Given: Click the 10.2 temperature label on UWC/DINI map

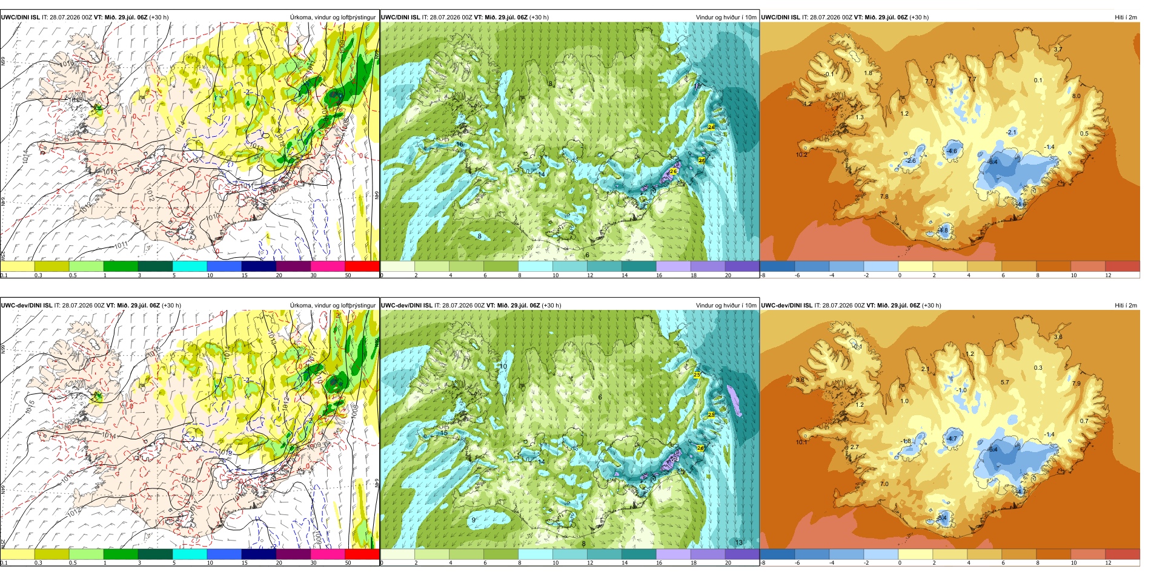Looking at the screenshot, I should 801,155.
